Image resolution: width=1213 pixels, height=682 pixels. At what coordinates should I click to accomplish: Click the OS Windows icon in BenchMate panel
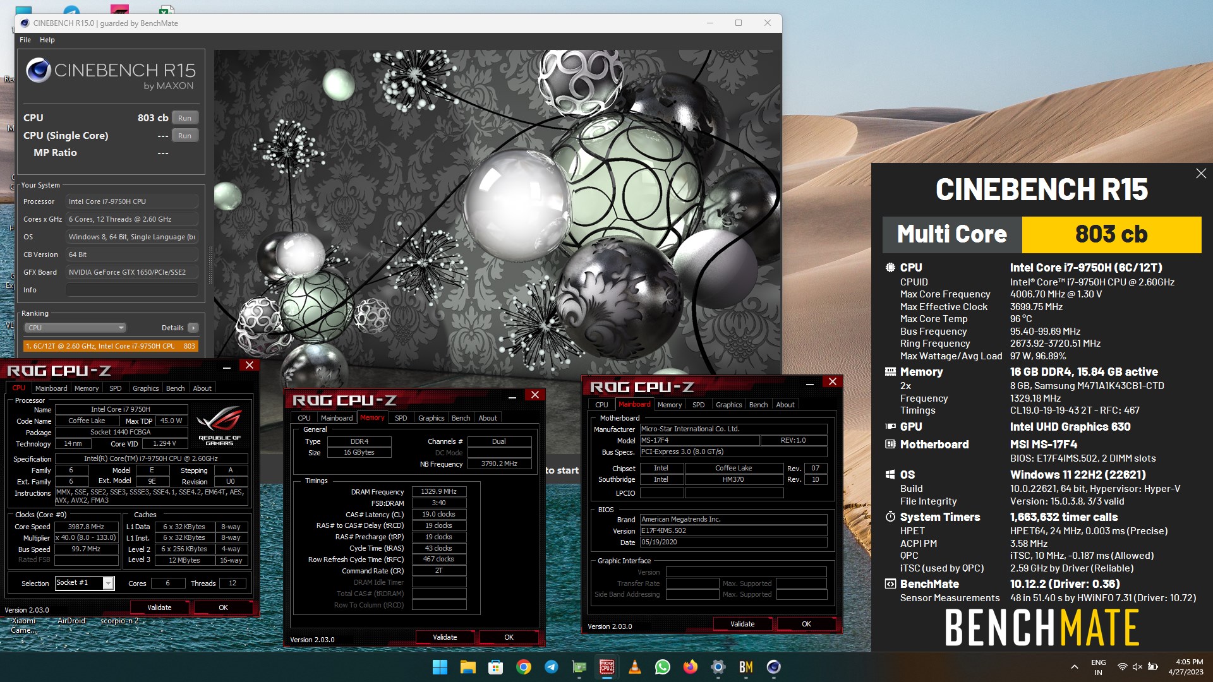coord(890,475)
